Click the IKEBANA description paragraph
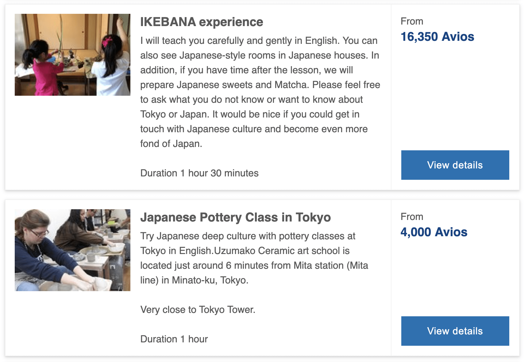 pyautogui.click(x=260, y=92)
